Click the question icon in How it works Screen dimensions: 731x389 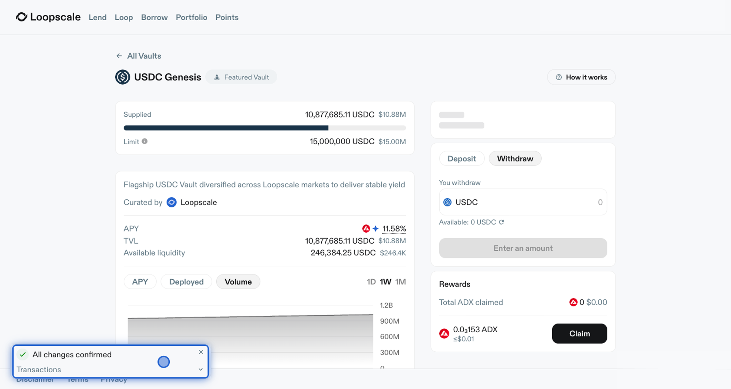click(558, 77)
